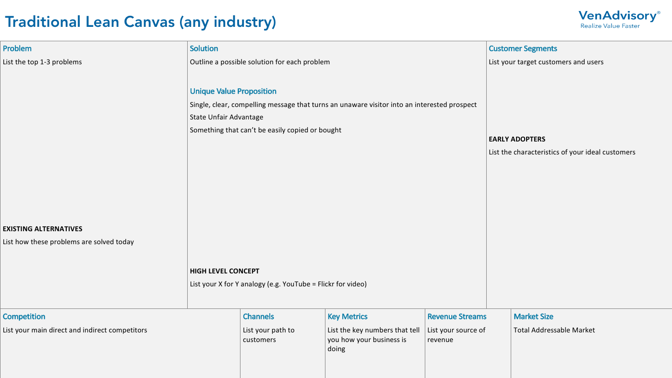The height and width of the screenshot is (378, 672).
Task: Select 'Outline a possible solution for each problem'
Action: pos(260,62)
